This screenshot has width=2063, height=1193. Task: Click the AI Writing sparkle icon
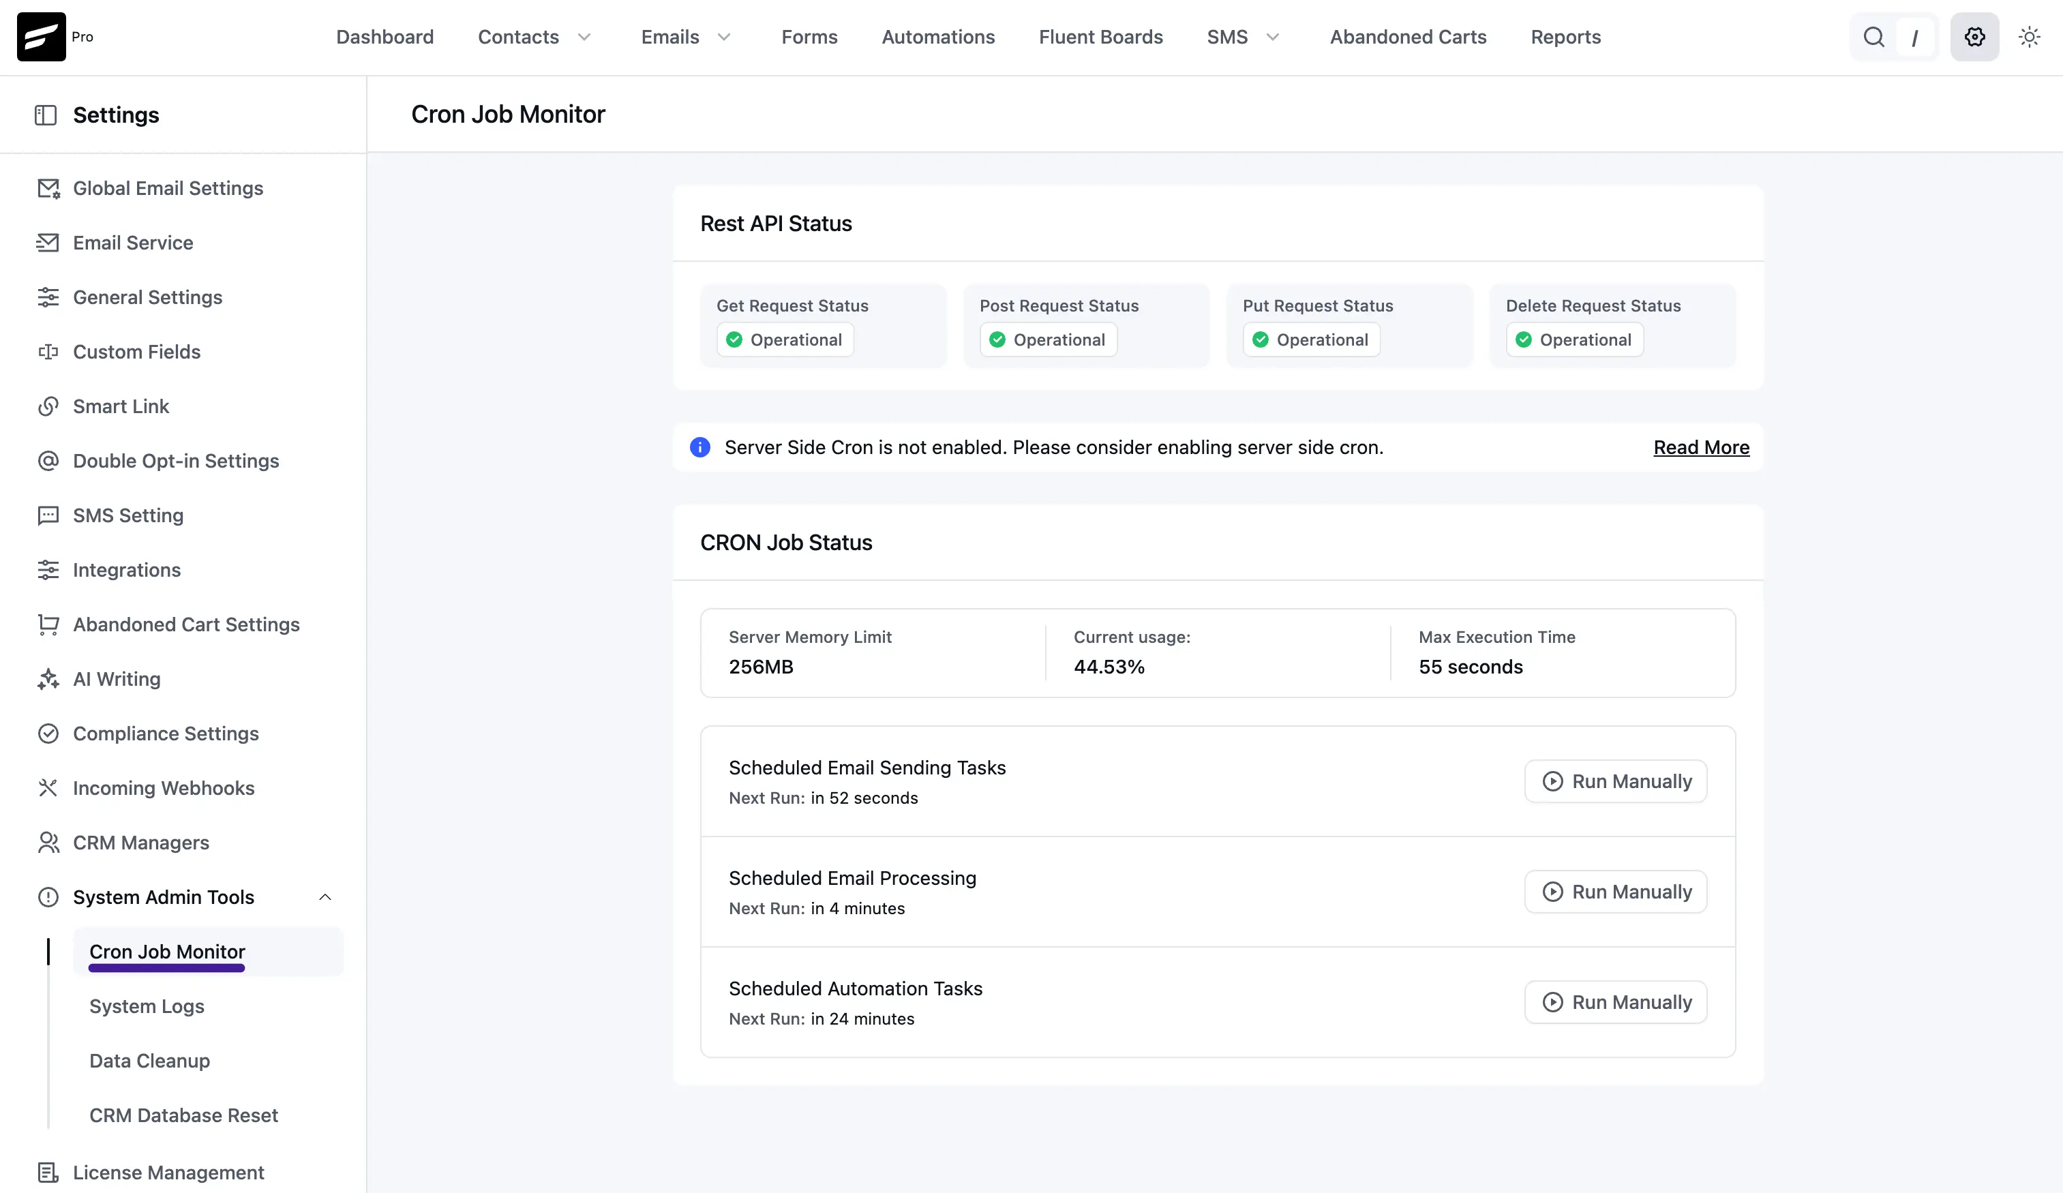coord(48,679)
